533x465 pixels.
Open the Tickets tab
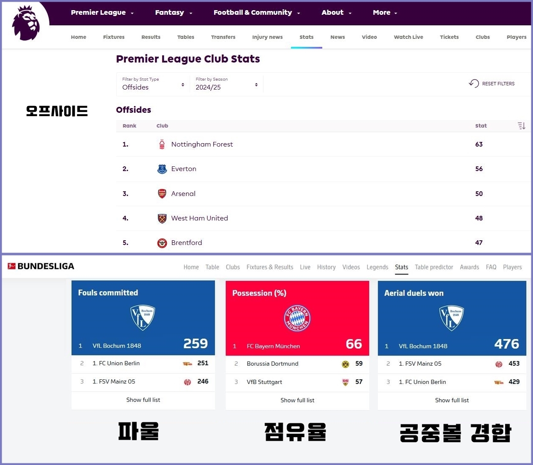449,37
